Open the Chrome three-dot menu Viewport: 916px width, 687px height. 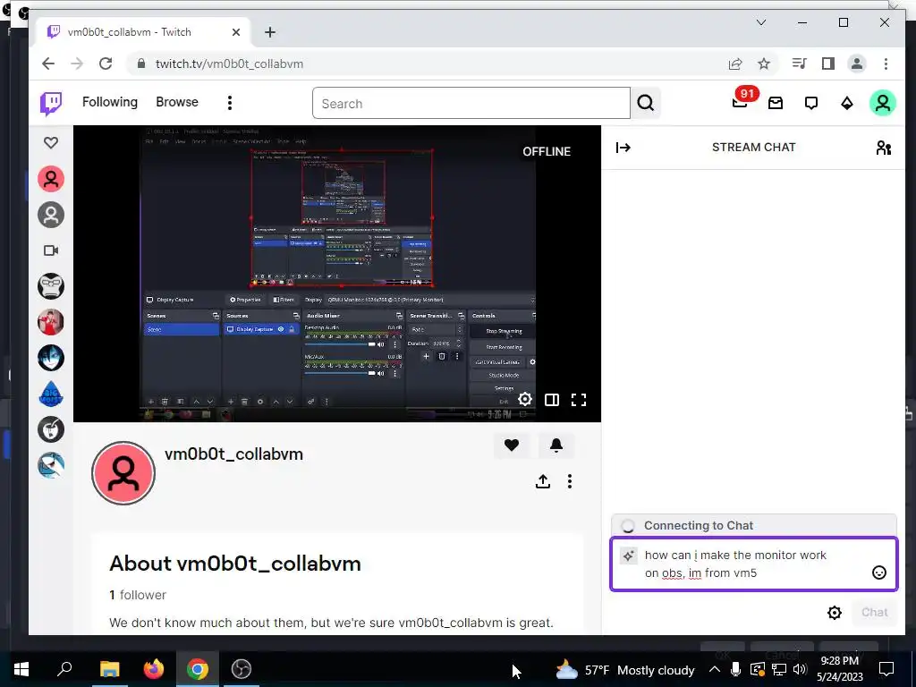(x=886, y=64)
